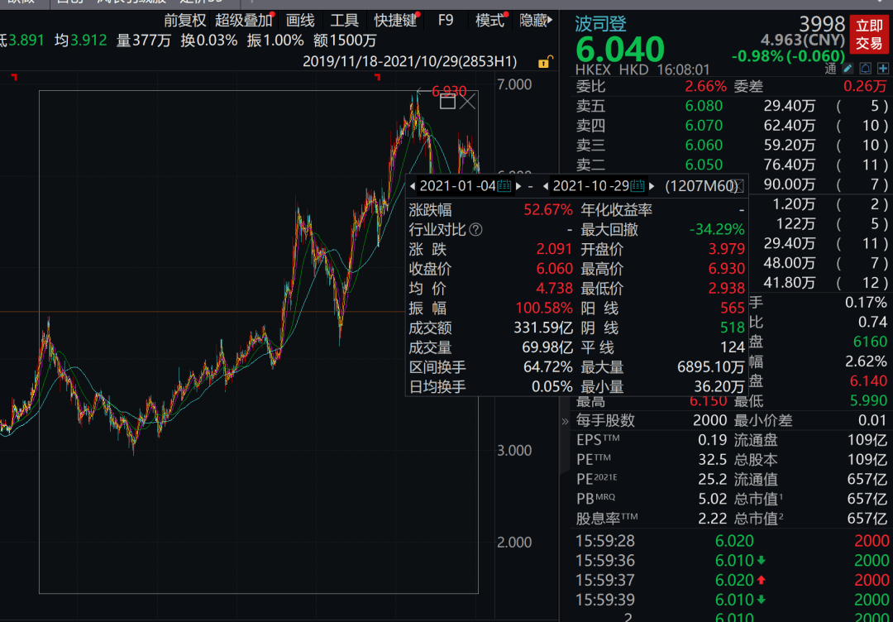Click the stock name 波司登

click(x=601, y=25)
